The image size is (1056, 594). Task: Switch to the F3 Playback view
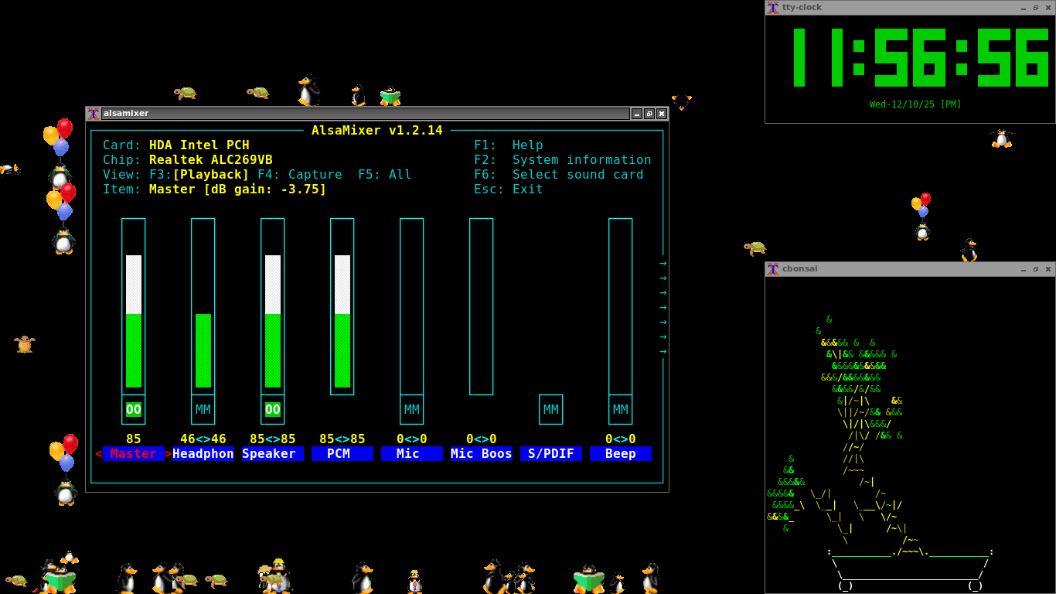(199, 175)
